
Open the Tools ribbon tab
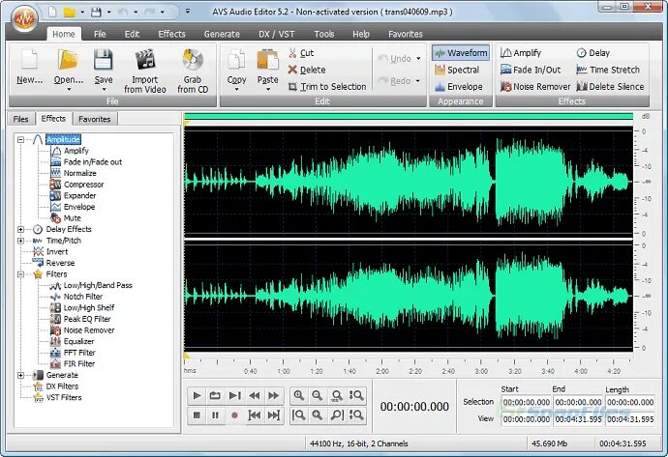click(323, 34)
